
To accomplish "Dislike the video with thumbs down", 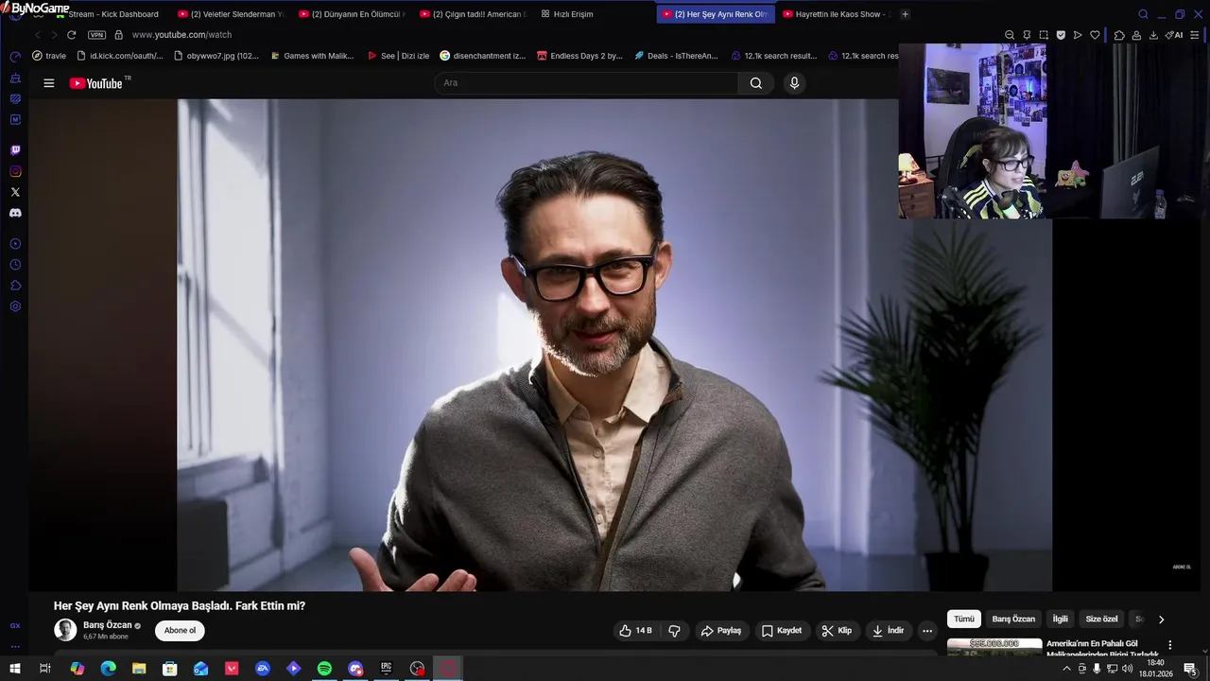I will point(674,631).
